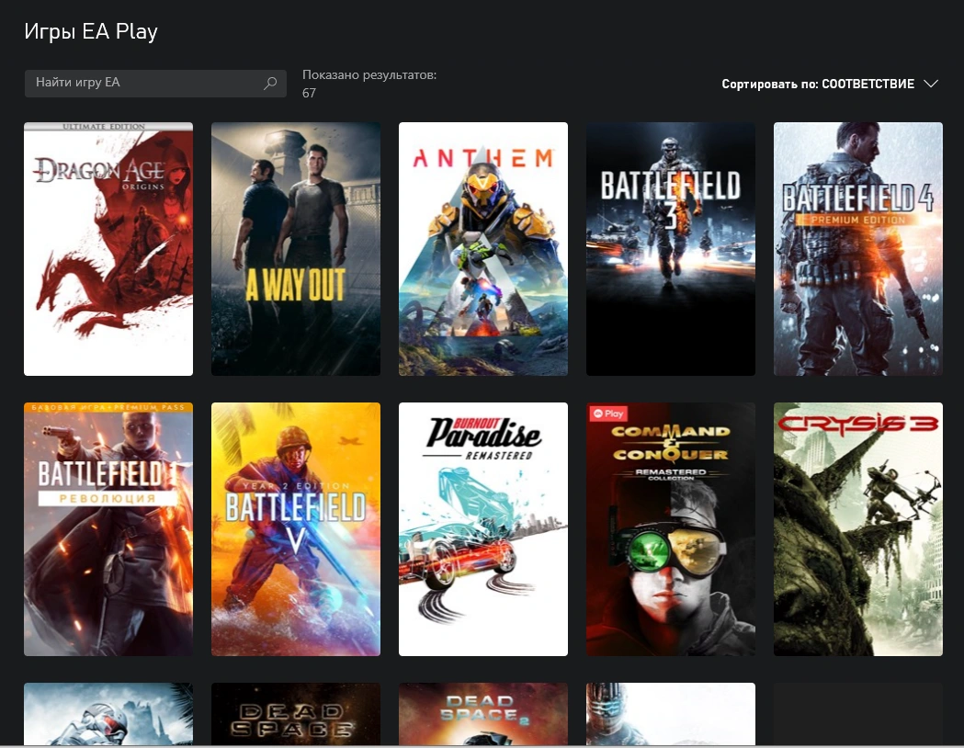The image size is (964, 748).
Task: Open the Anthem game cover
Action: coord(483,249)
